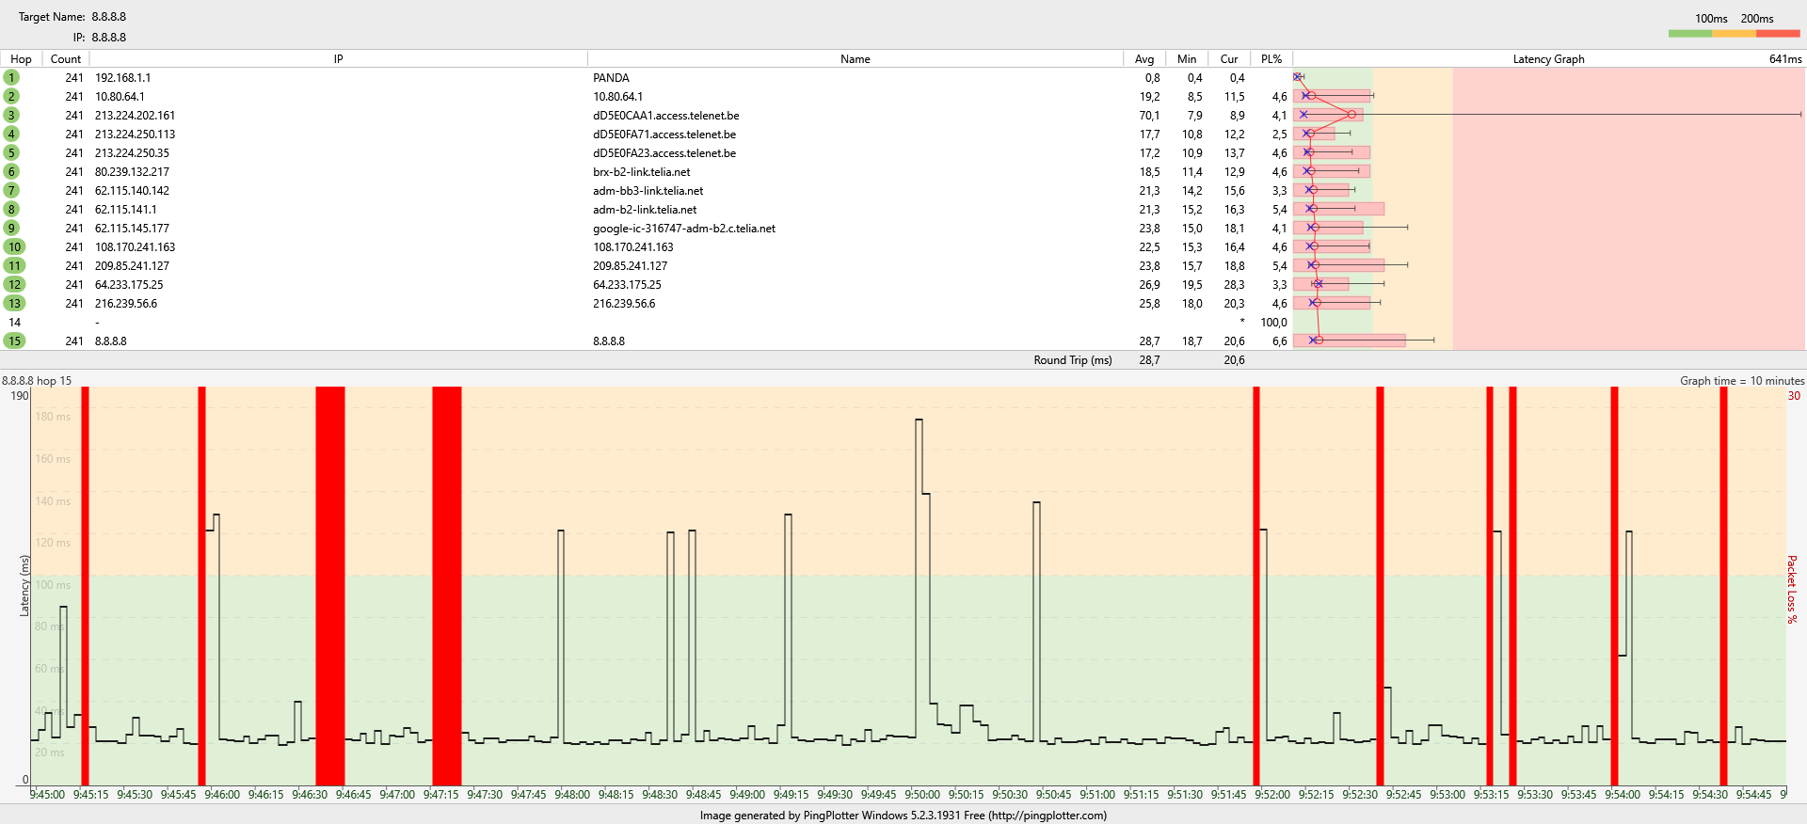The width and height of the screenshot is (1807, 824).
Task: Select the final hop 15 circle icon
Action: click(x=14, y=341)
